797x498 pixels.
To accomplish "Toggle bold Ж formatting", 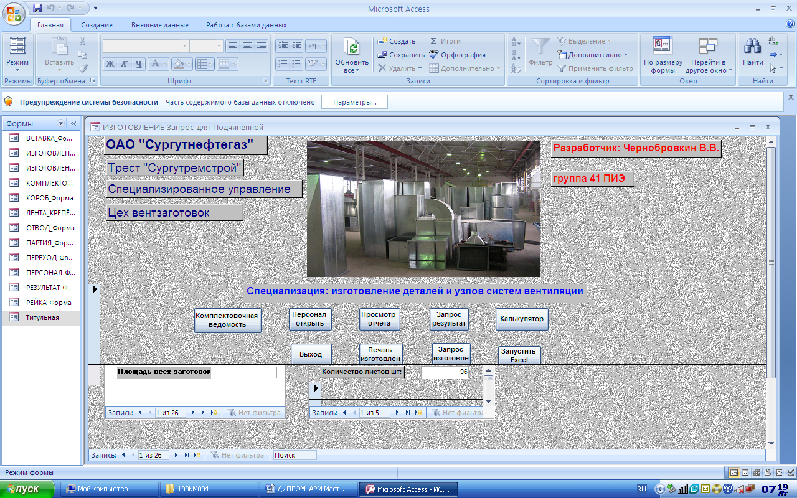I will click(110, 63).
